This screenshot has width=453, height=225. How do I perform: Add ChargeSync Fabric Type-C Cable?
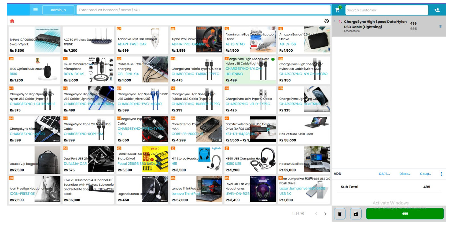(196, 70)
